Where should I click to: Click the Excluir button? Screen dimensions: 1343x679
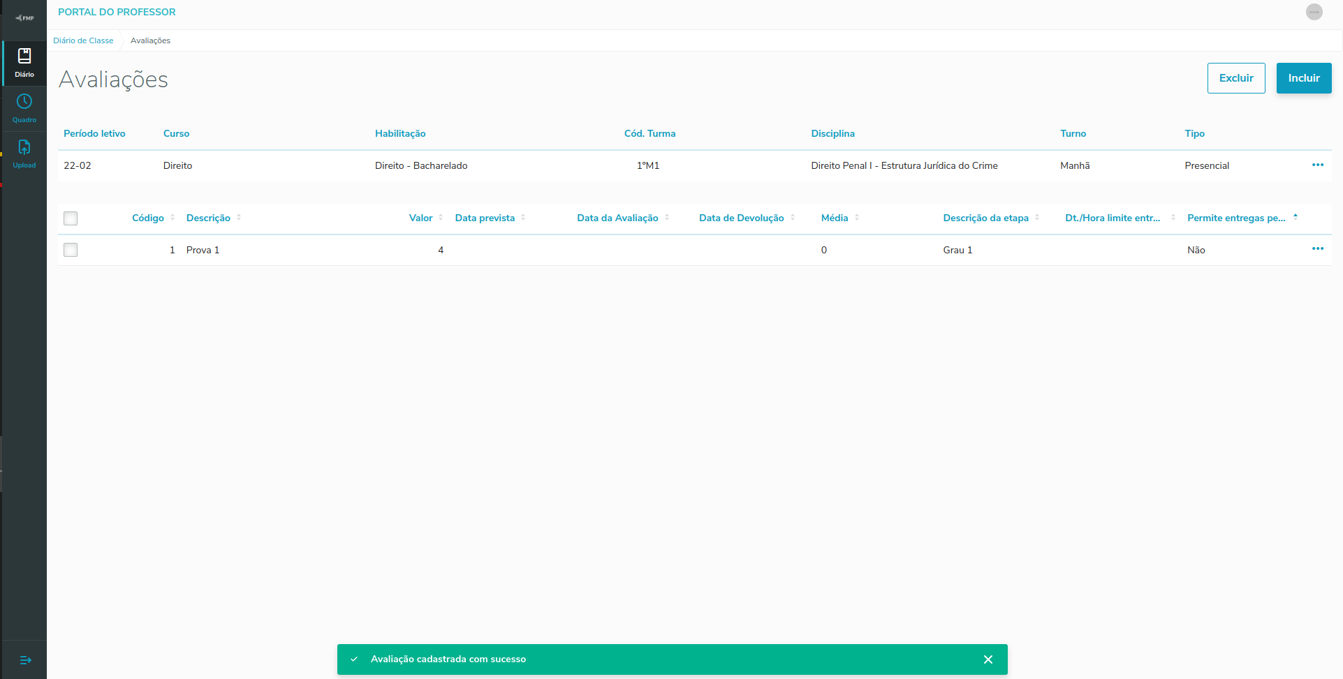1236,78
